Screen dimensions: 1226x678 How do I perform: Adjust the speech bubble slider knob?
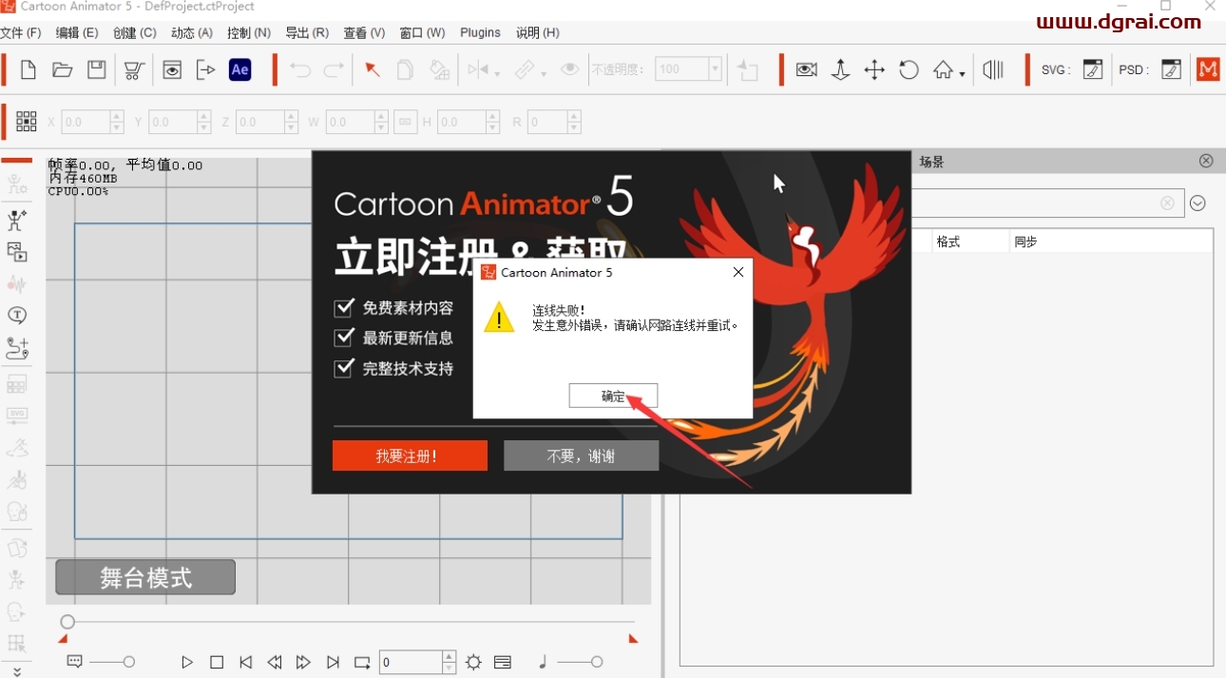pos(129,662)
